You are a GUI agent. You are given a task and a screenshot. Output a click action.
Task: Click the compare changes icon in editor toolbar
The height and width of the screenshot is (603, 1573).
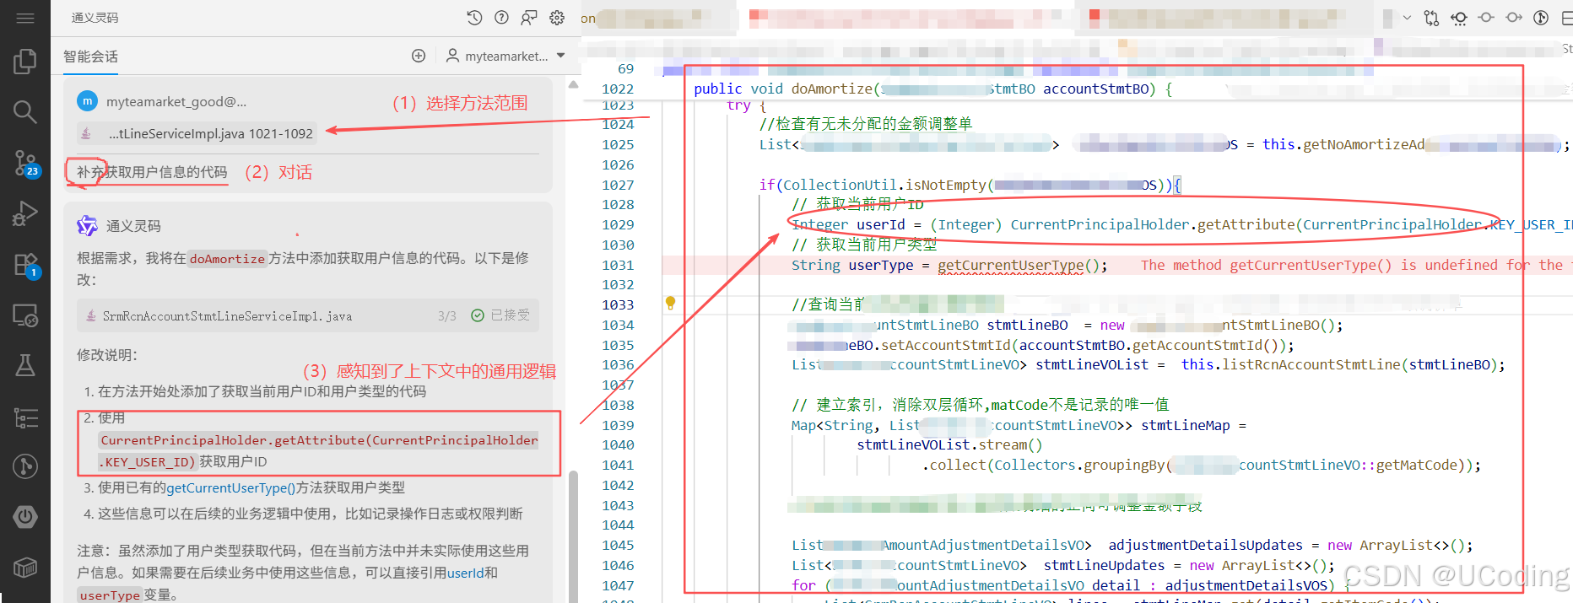tap(1431, 18)
